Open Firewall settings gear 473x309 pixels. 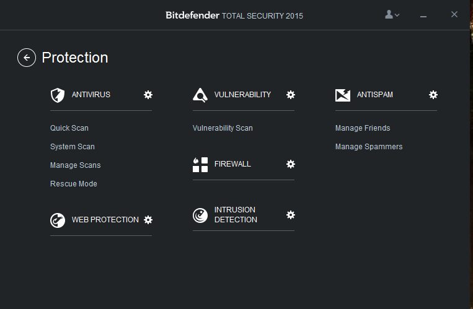(x=291, y=164)
